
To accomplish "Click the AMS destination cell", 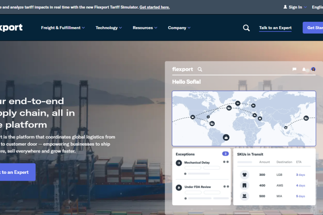I will click(x=280, y=186).
